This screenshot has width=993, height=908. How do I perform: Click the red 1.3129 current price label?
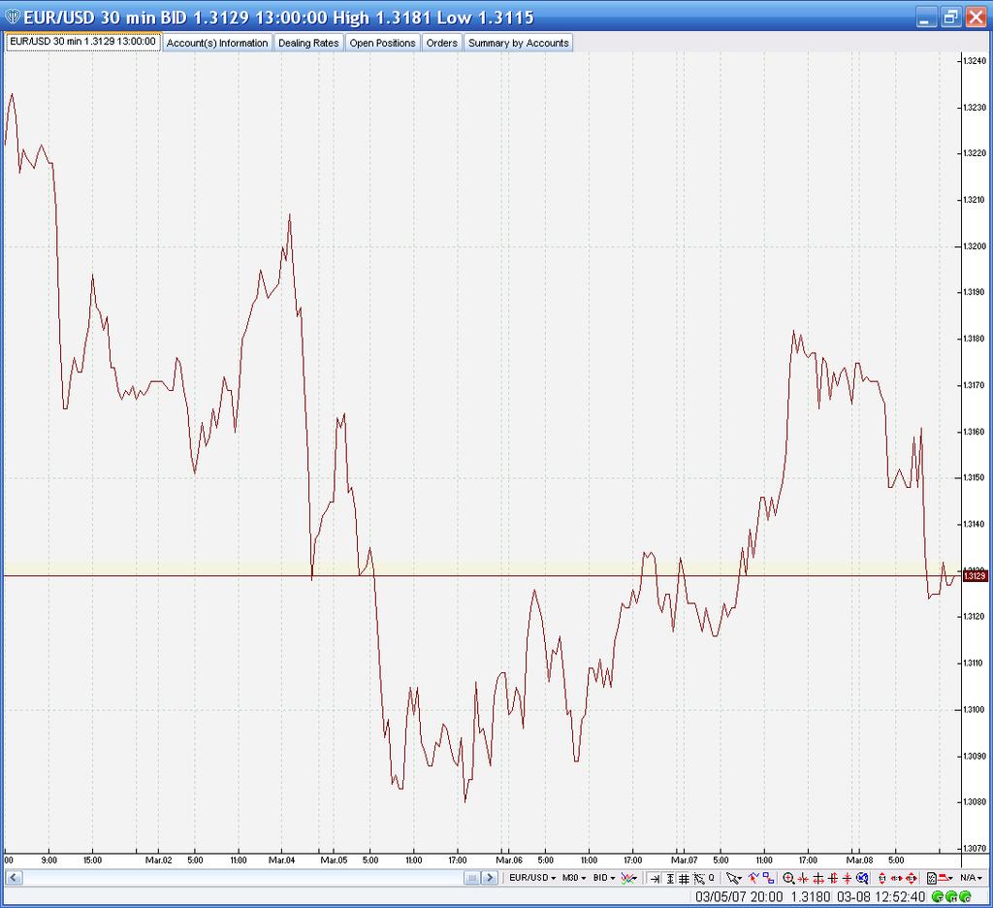point(975,575)
